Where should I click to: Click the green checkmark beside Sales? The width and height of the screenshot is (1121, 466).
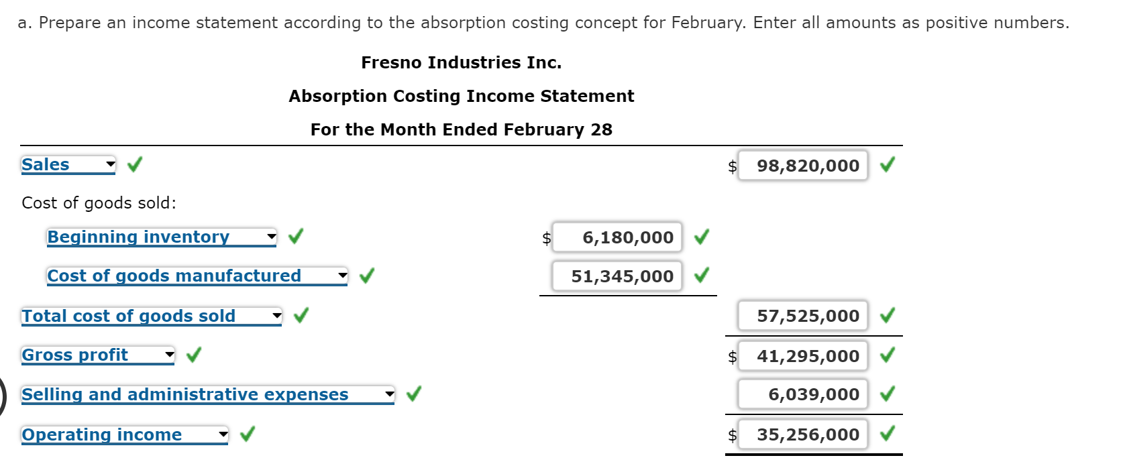tap(134, 164)
